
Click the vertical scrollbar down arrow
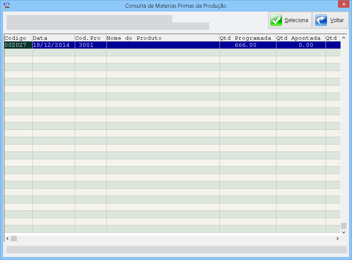click(x=344, y=232)
